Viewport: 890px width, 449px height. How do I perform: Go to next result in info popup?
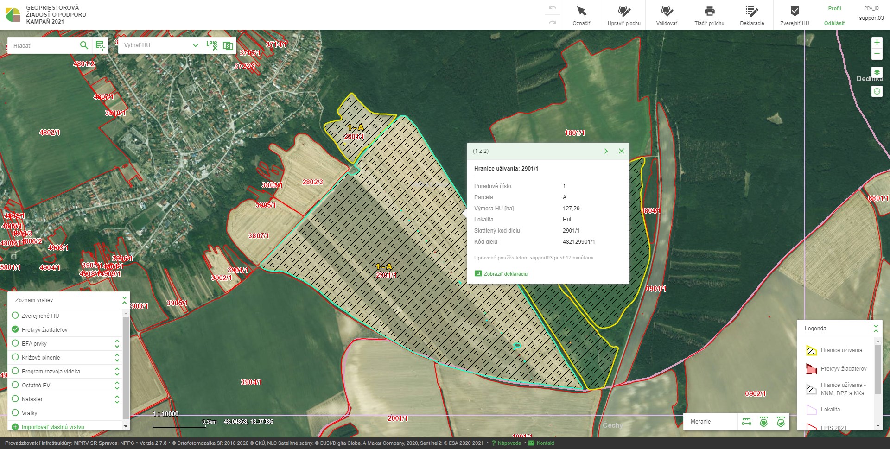pyautogui.click(x=606, y=151)
